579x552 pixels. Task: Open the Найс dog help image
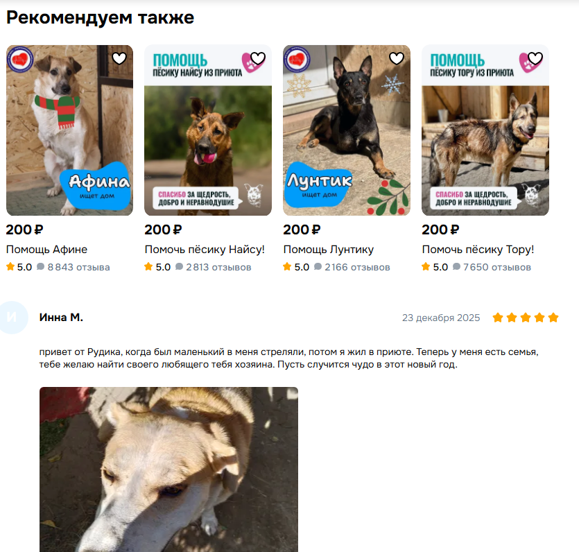(x=208, y=130)
